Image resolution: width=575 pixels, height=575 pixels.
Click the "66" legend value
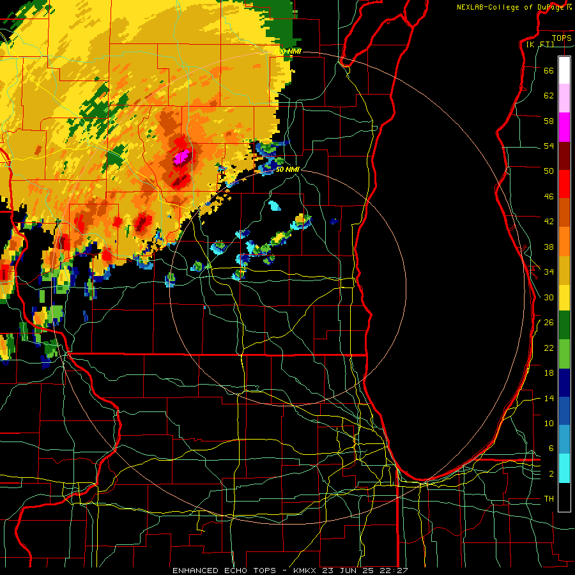pyautogui.click(x=549, y=70)
